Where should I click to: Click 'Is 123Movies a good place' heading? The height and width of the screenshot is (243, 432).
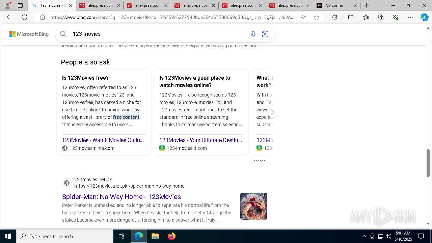[x=195, y=81]
